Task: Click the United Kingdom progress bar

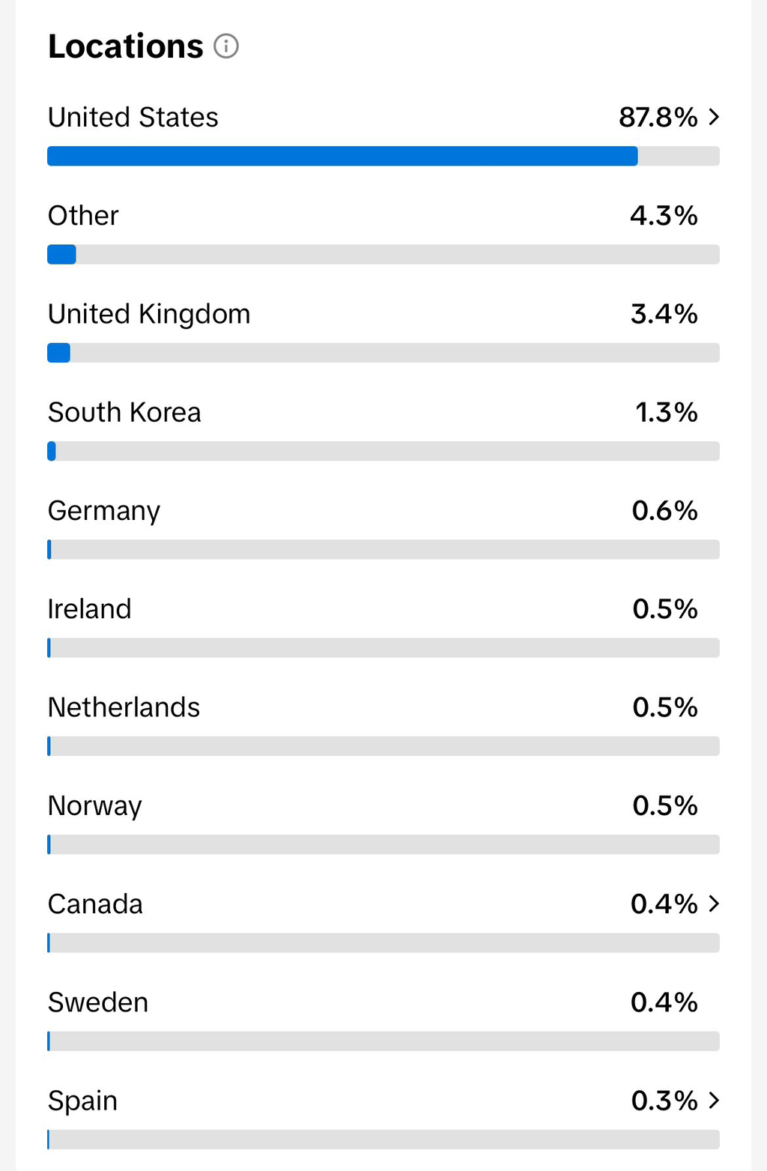Action: (x=383, y=353)
